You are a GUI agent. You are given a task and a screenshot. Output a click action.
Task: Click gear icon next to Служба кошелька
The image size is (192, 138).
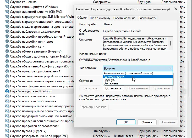[7, 2]
